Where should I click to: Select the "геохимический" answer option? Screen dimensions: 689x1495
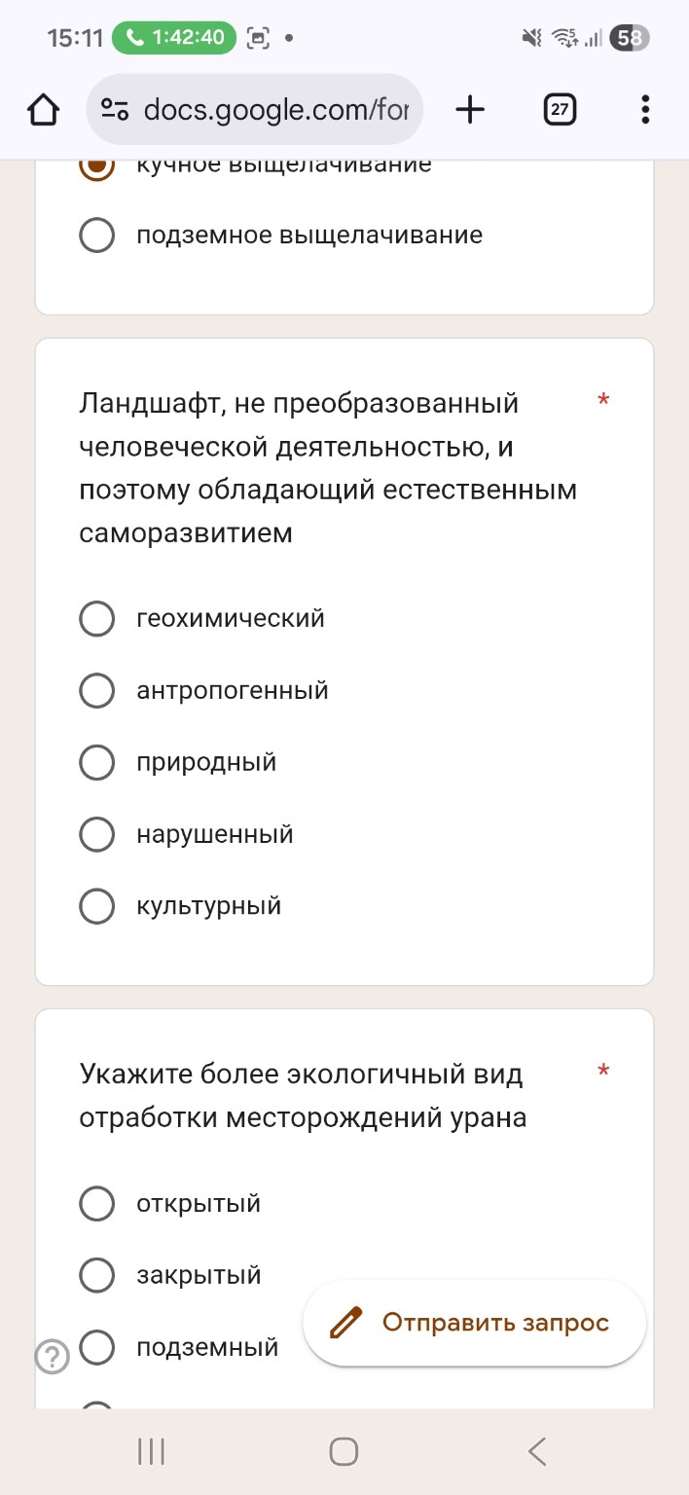pos(96,618)
